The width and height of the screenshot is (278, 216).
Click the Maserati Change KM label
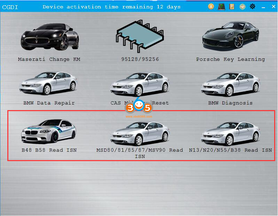pyautogui.click(x=49, y=59)
